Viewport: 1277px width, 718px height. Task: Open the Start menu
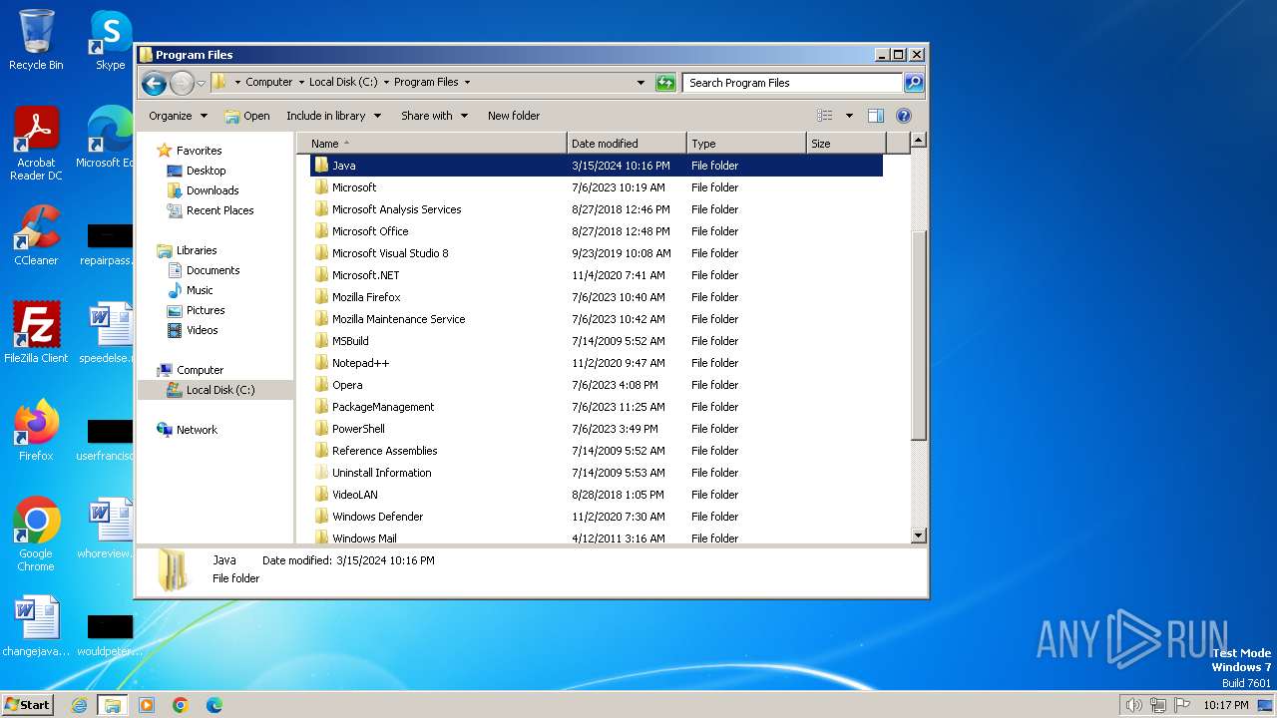pos(28,705)
